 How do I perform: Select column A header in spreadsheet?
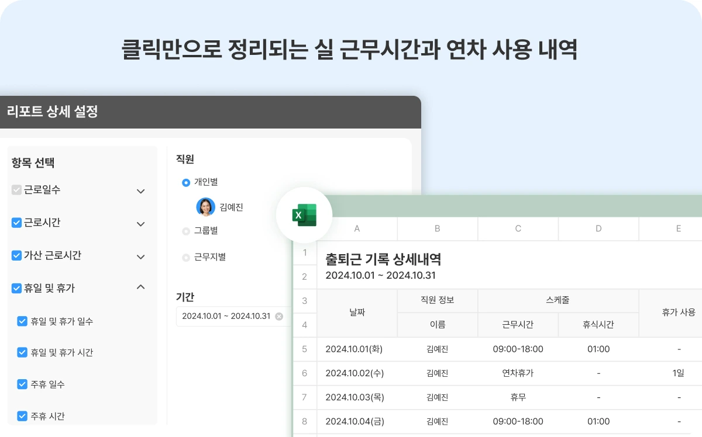(x=357, y=229)
